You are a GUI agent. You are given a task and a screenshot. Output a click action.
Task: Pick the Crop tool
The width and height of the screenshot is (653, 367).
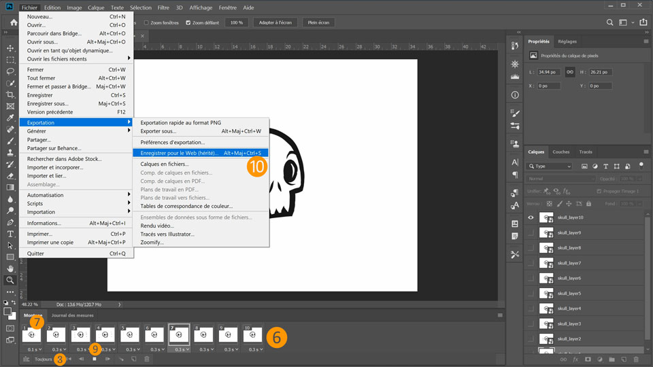[x=10, y=94]
